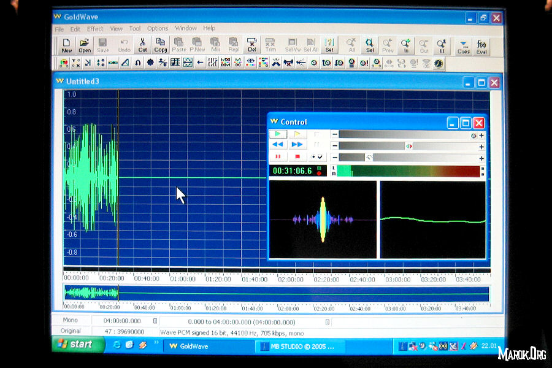Click the clock-shaped icon ending the effects bar
Screen dimensions: 552x368
(439, 64)
